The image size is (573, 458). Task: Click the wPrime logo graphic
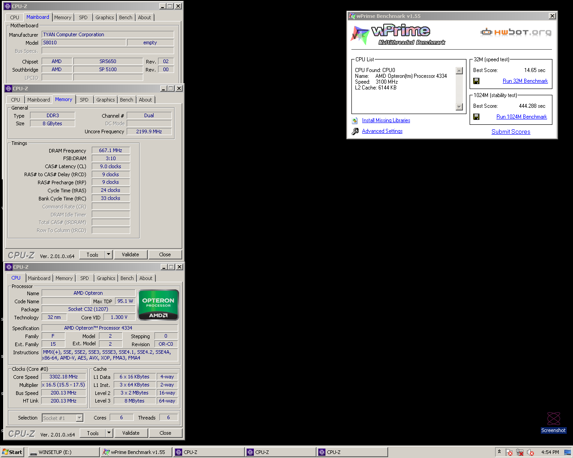(x=398, y=35)
